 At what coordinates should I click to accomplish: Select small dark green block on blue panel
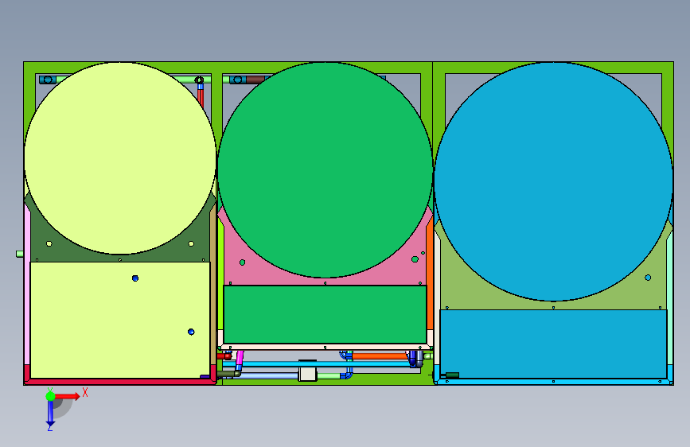(452, 375)
